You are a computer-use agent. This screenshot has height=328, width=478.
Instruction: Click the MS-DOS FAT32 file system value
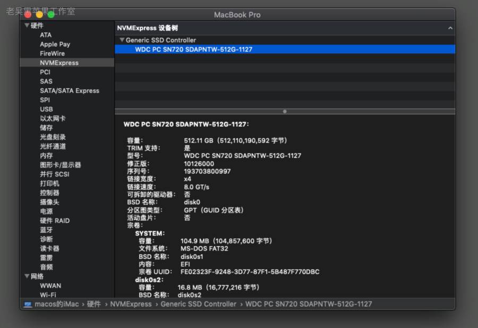coord(204,248)
